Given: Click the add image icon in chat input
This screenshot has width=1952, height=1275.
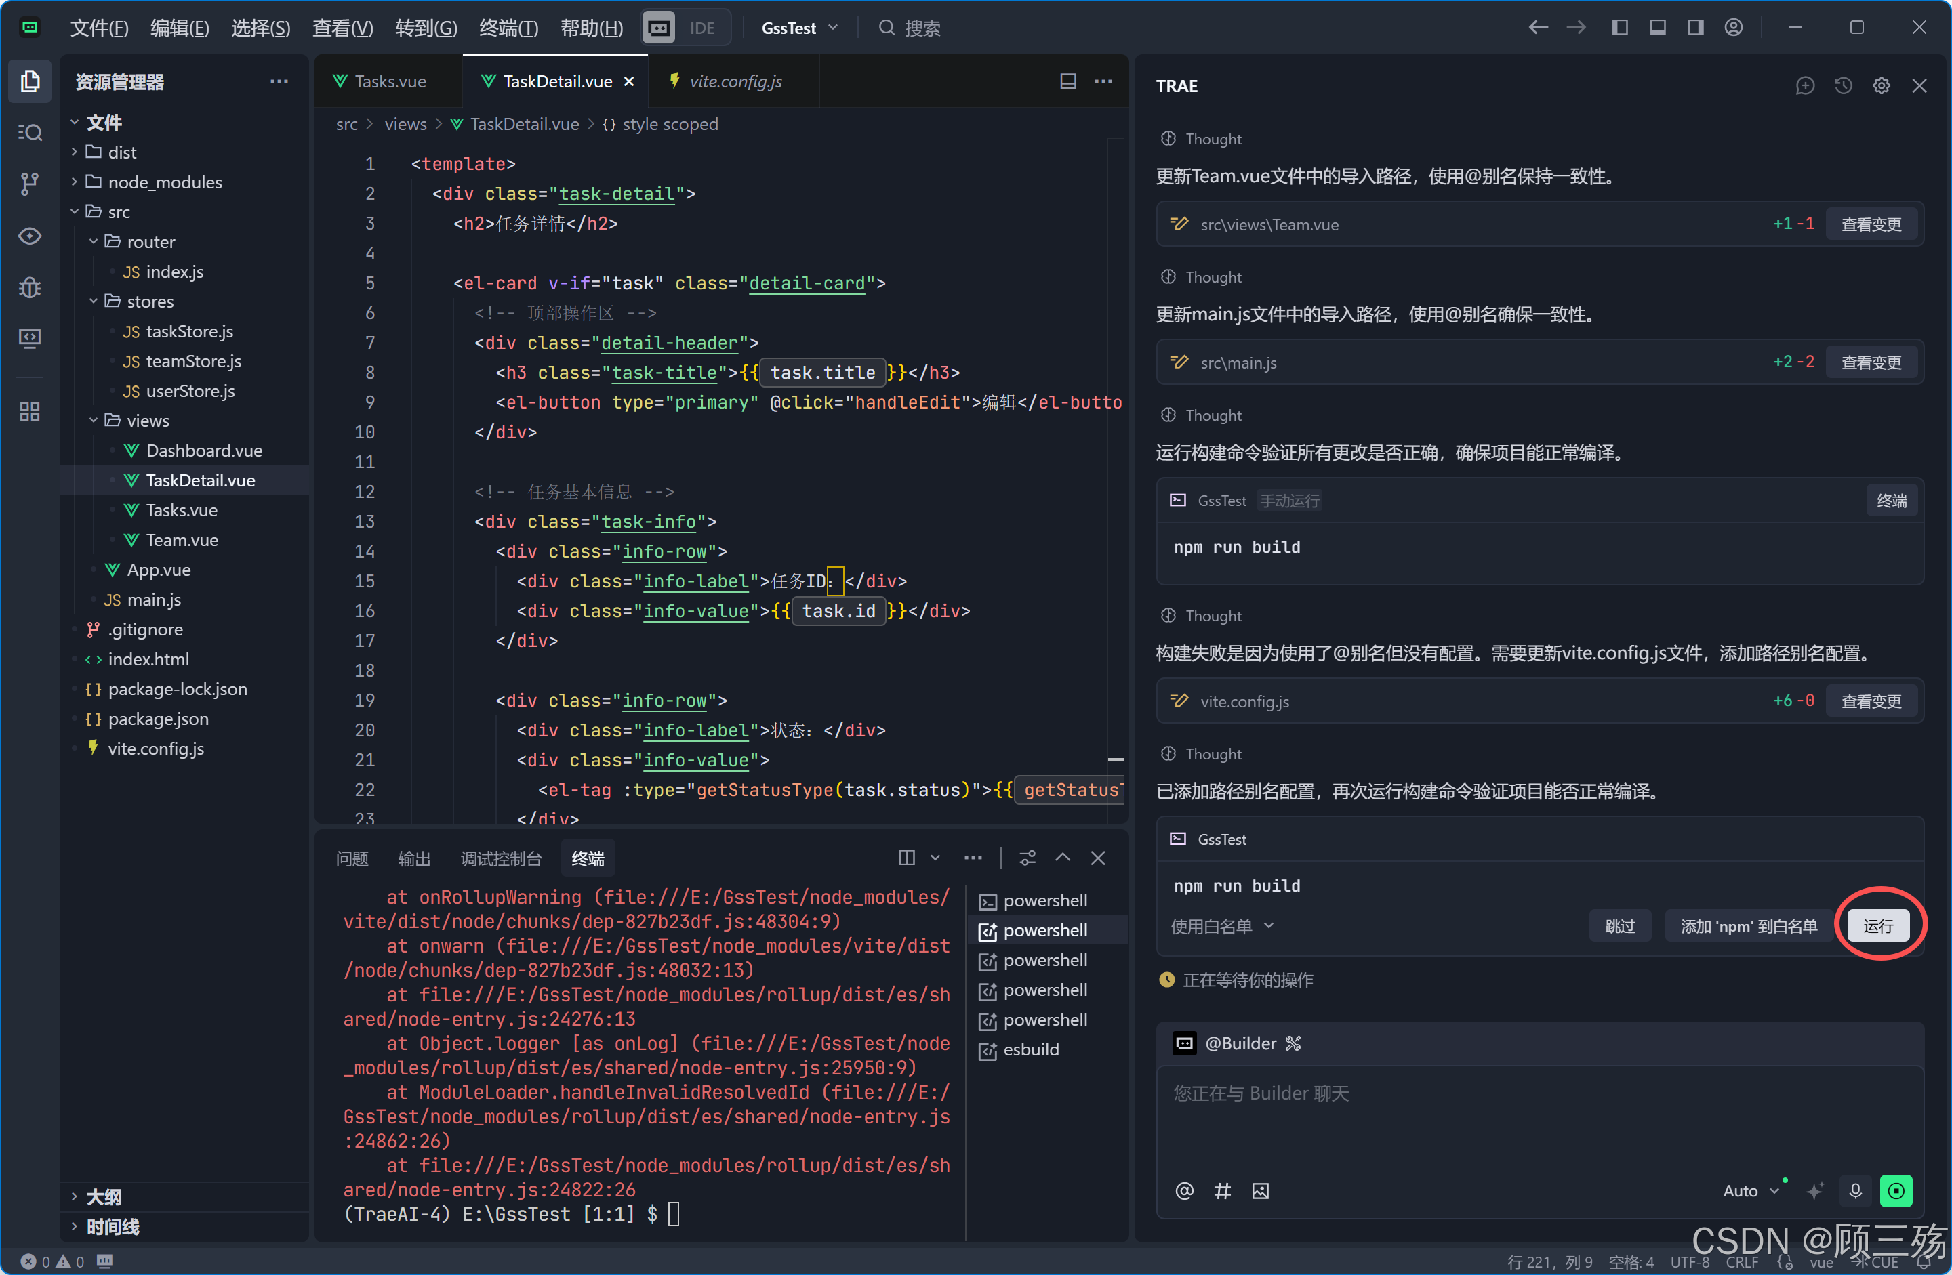Looking at the screenshot, I should tap(1260, 1190).
